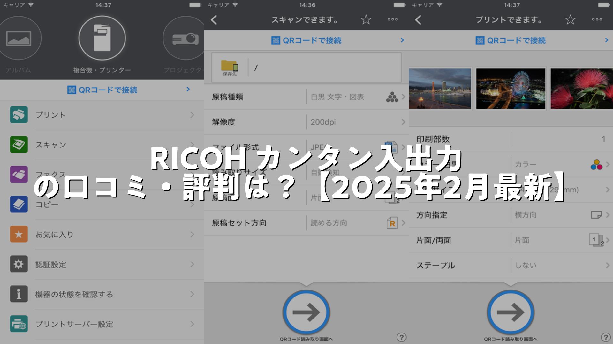Tap the print screen help icon
Image resolution: width=613 pixels, height=344 pixels.
click(x=606, y=337)
